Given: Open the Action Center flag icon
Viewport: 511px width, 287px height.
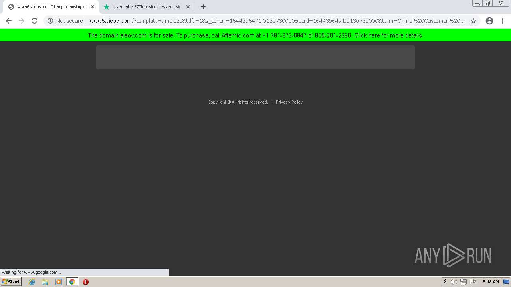Looking at the screenshot, I should pyautogui.click(x=473, y=282).
